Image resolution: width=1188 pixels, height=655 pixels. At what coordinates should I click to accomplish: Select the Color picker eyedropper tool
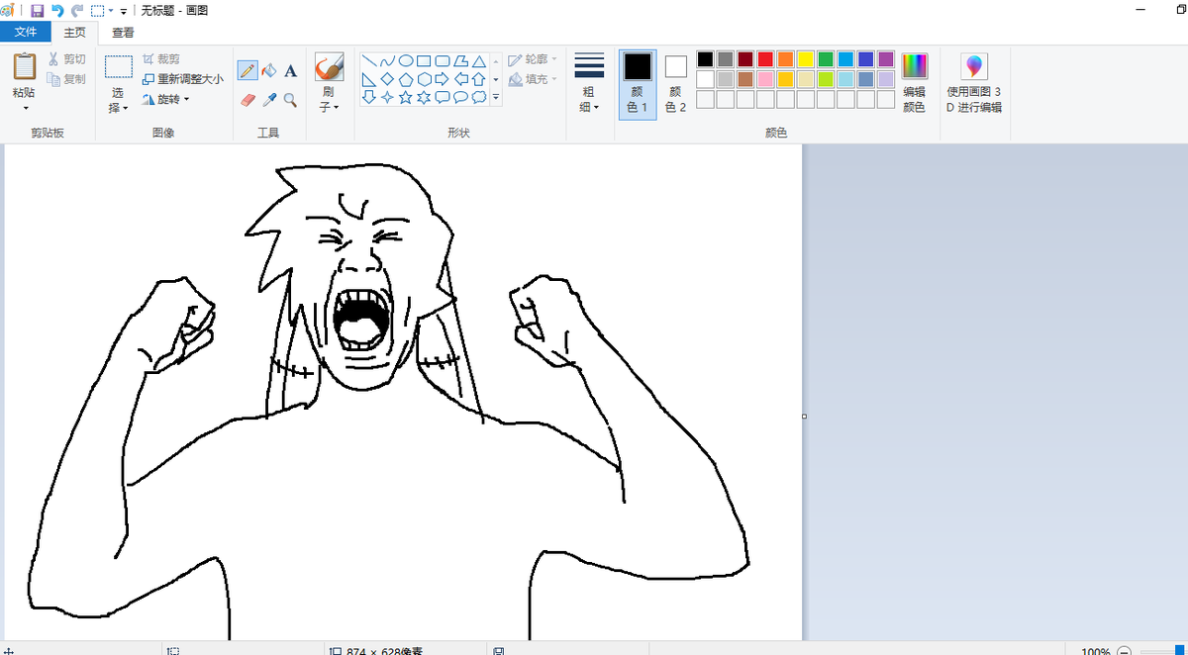[x=268, y=100]
